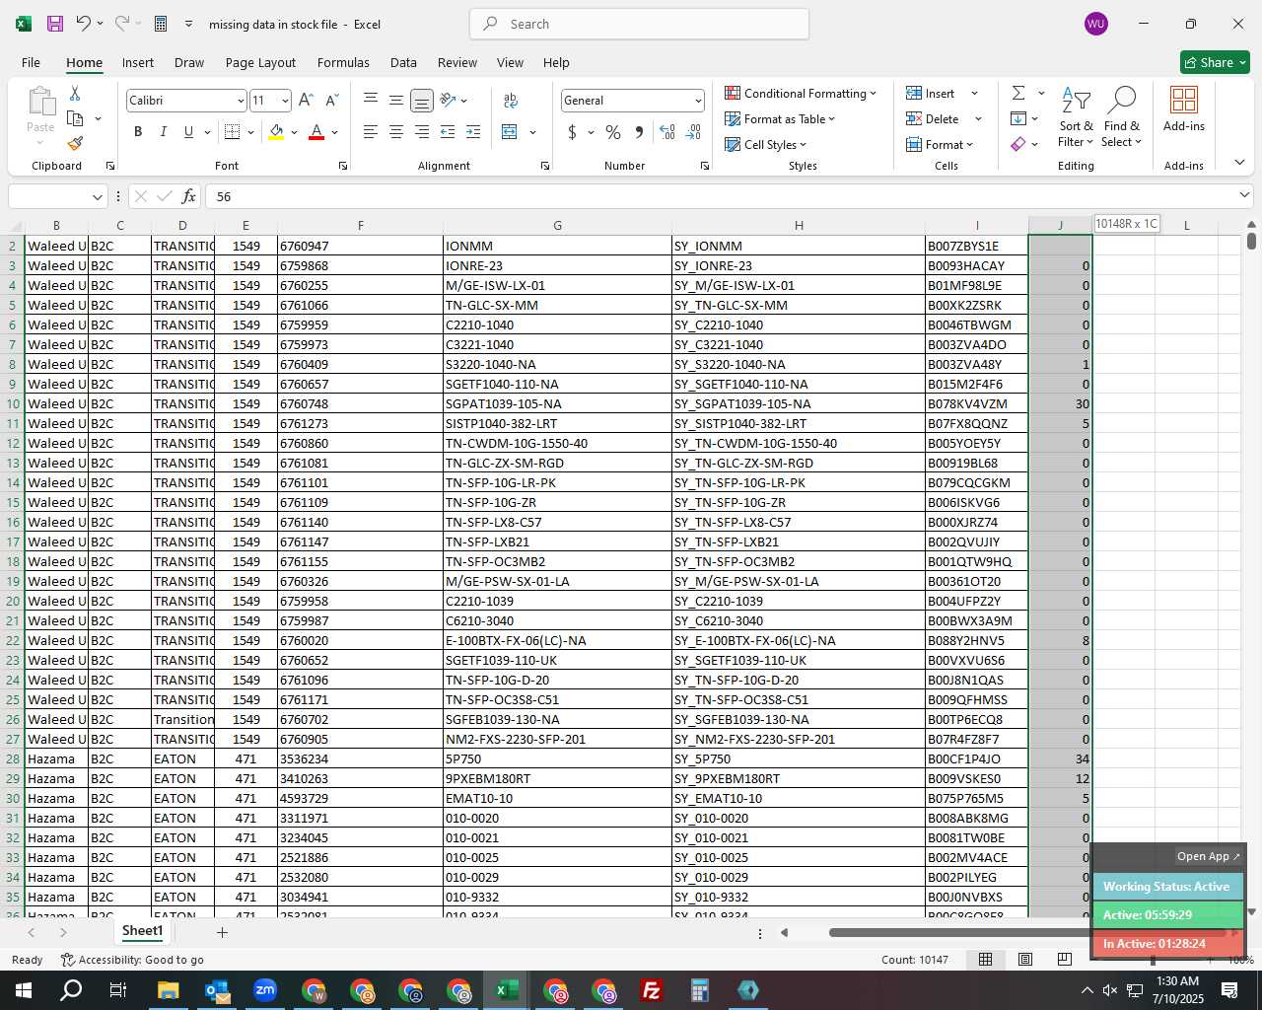Screen dimensions: 1262x1010
Task: Click the Insert Function fx icon
Action: tap(188, 196)
